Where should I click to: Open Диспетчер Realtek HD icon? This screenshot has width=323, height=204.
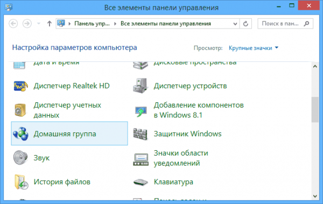tap(21, 86)
